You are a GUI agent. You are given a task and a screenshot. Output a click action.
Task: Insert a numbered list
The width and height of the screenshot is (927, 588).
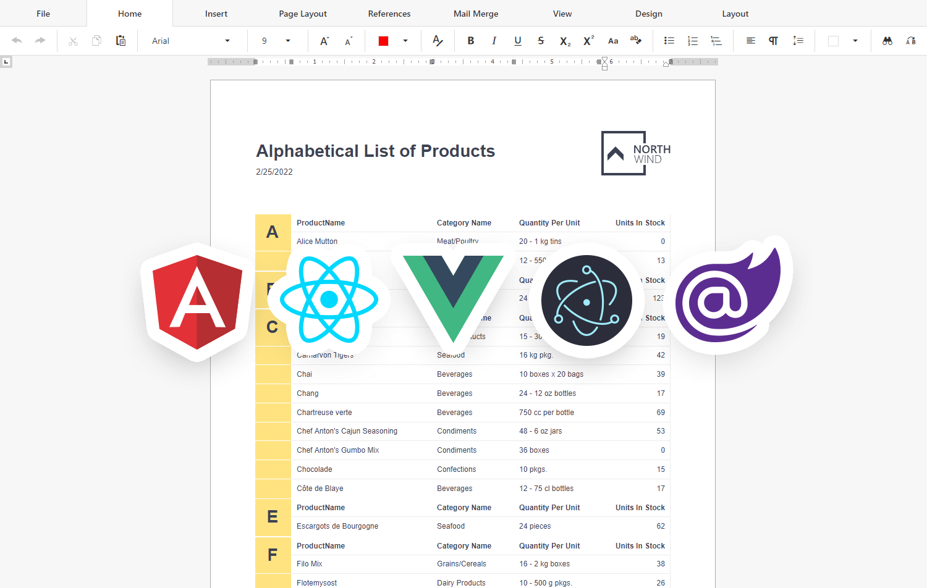click(x=693, y=41)
